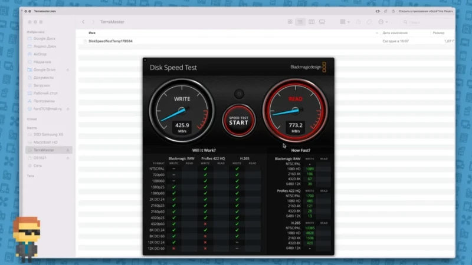Click the Will It Work? heading
This screenshot has height=265, width=472.
pos(204,150)
